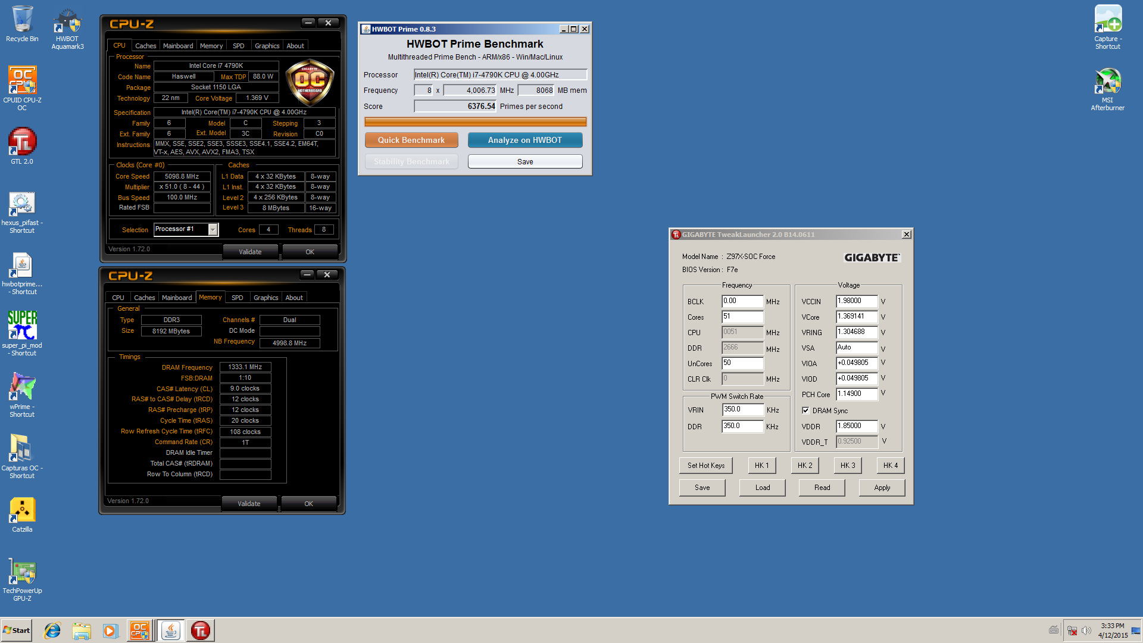Click VRIN PWM switch rate field
Viewport: 1143px width, 643px height.
tap(743, 410)
